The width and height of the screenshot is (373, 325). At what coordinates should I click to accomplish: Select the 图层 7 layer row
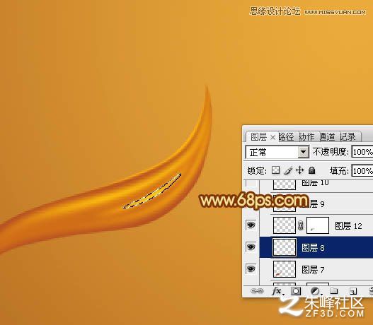(x=316, y=269)
